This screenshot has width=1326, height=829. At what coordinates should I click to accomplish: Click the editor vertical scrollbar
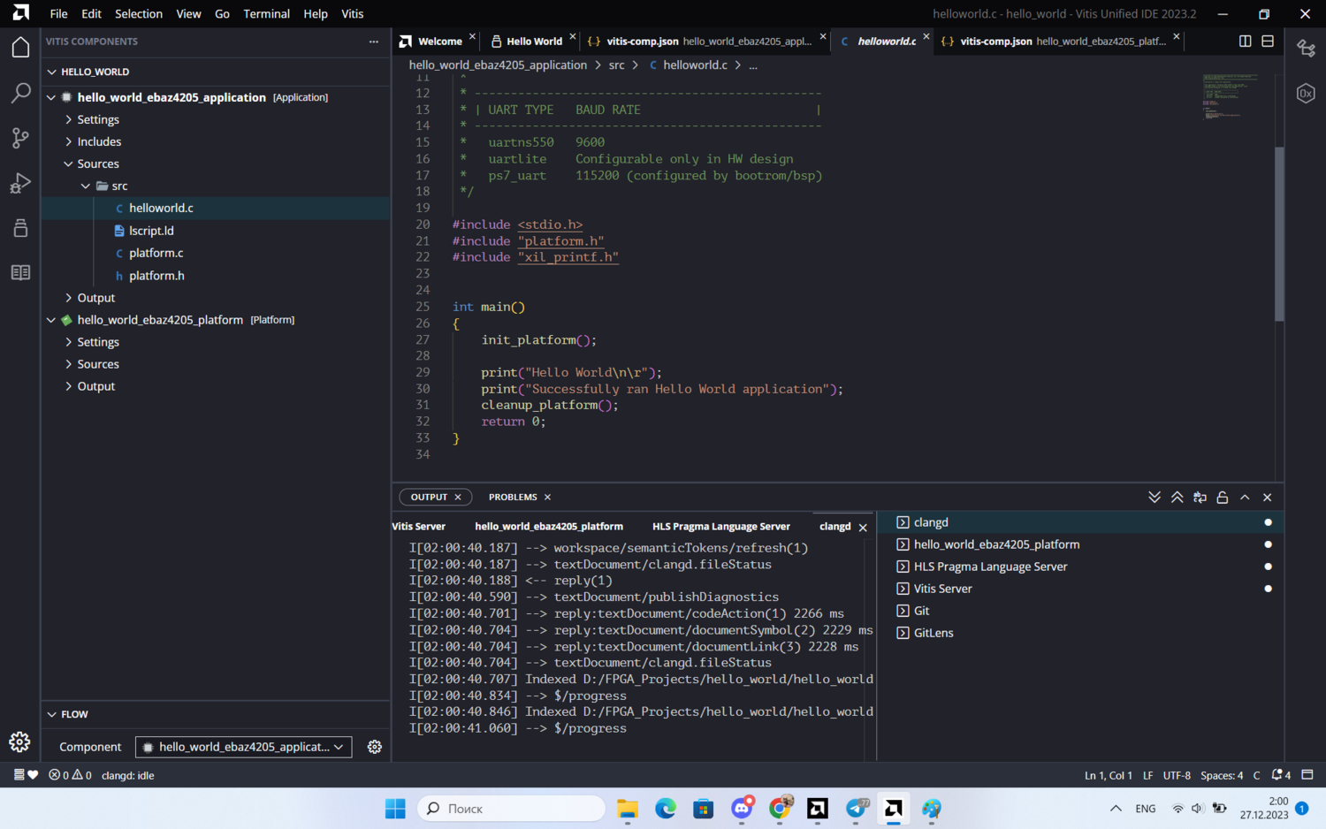[x=1278, y=233]
